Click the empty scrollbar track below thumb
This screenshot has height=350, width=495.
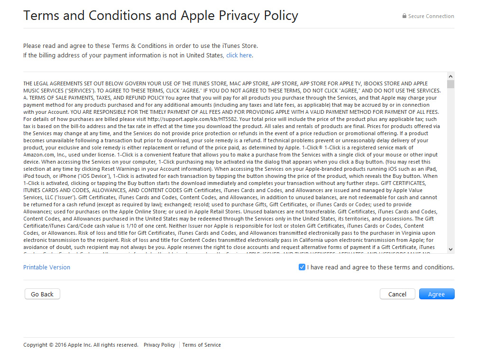[x=450, y=167]
